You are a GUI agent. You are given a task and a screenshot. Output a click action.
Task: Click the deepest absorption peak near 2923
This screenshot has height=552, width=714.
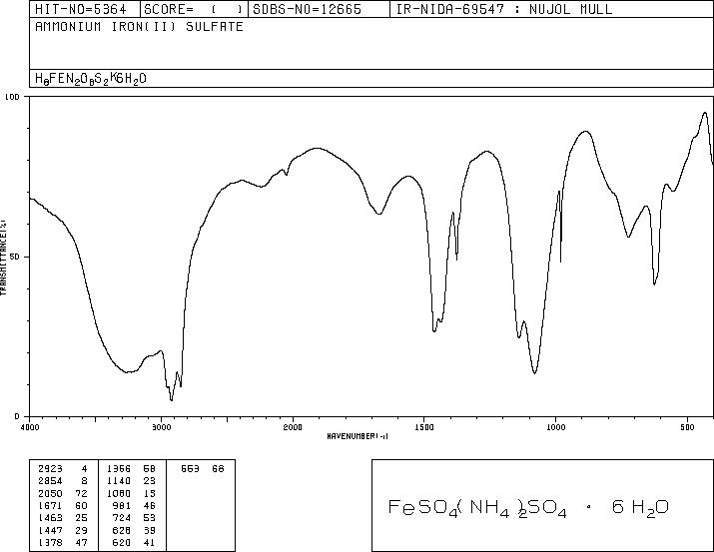171,399
